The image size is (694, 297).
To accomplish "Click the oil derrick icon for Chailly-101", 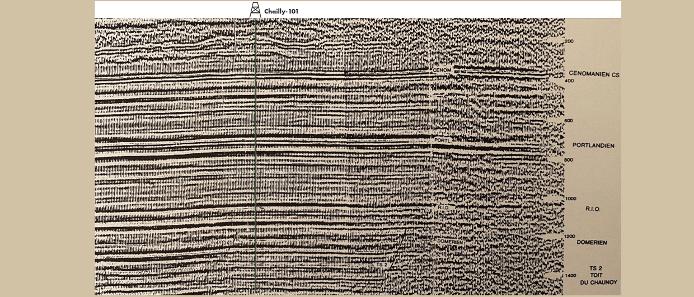I will click(255, 10).
